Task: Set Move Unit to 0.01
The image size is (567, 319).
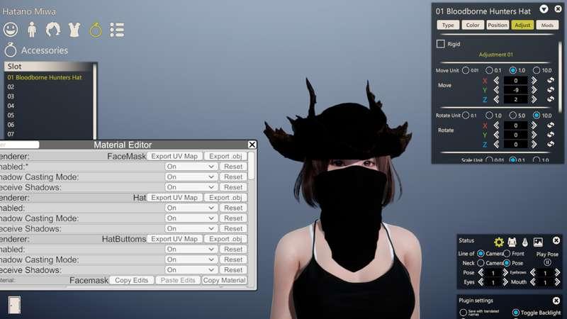Action: (466, 70)
